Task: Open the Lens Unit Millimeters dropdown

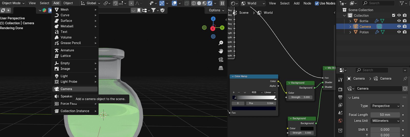Action: coord(385,121)
